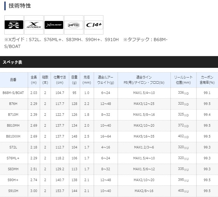Click the 品番 column header

click(13, 80)
